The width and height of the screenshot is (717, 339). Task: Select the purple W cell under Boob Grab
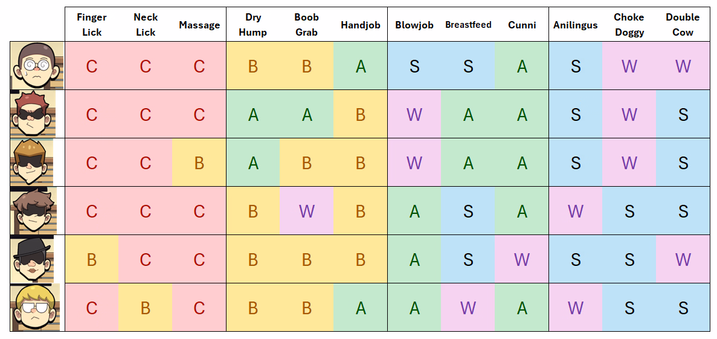tap(307, 211)
